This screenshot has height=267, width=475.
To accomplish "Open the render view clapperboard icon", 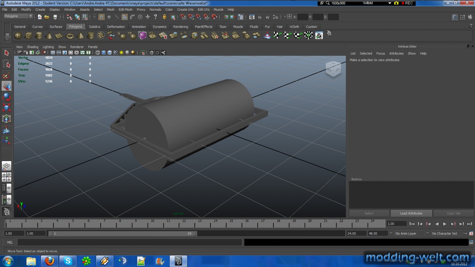I will click(x=252, y=17).
